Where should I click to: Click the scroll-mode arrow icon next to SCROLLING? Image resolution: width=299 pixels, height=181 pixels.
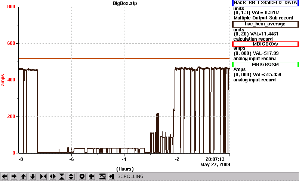[112, 177]
